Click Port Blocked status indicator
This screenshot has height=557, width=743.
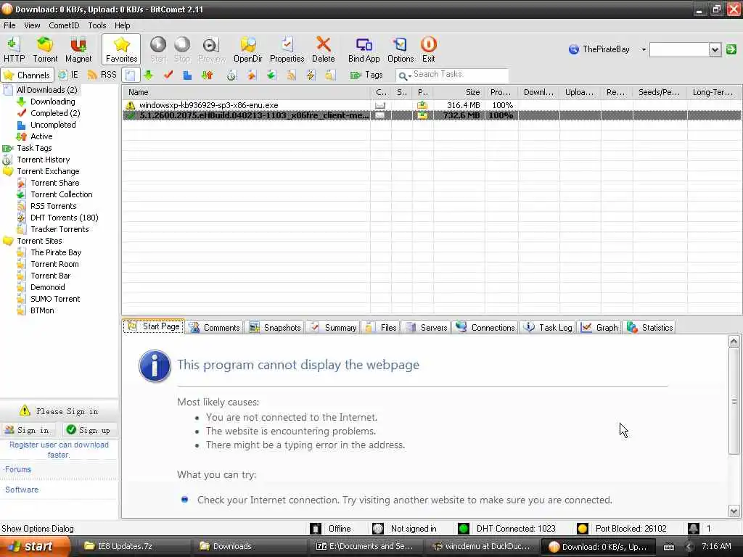pyautogui.click(x=622, y=529)
